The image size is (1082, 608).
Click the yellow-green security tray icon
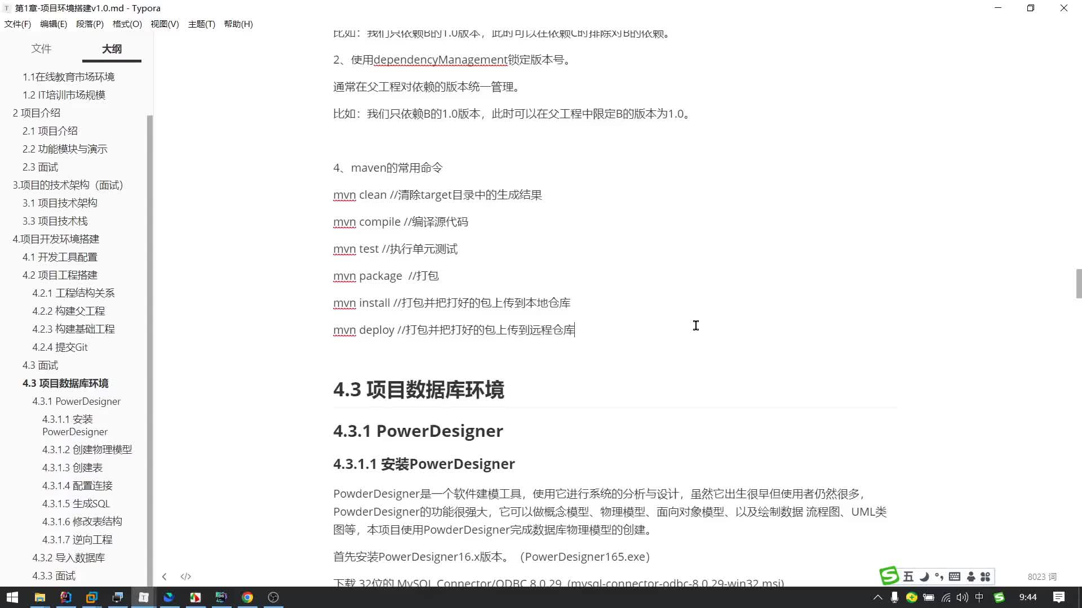911,597
